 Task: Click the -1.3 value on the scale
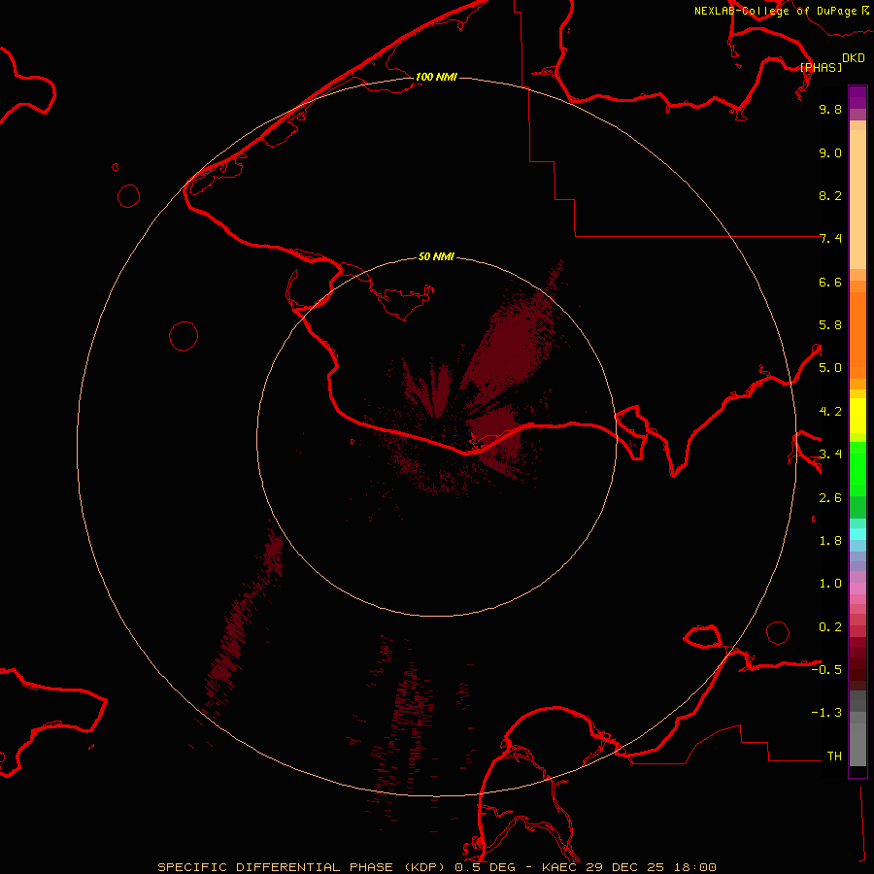point(826,713)
